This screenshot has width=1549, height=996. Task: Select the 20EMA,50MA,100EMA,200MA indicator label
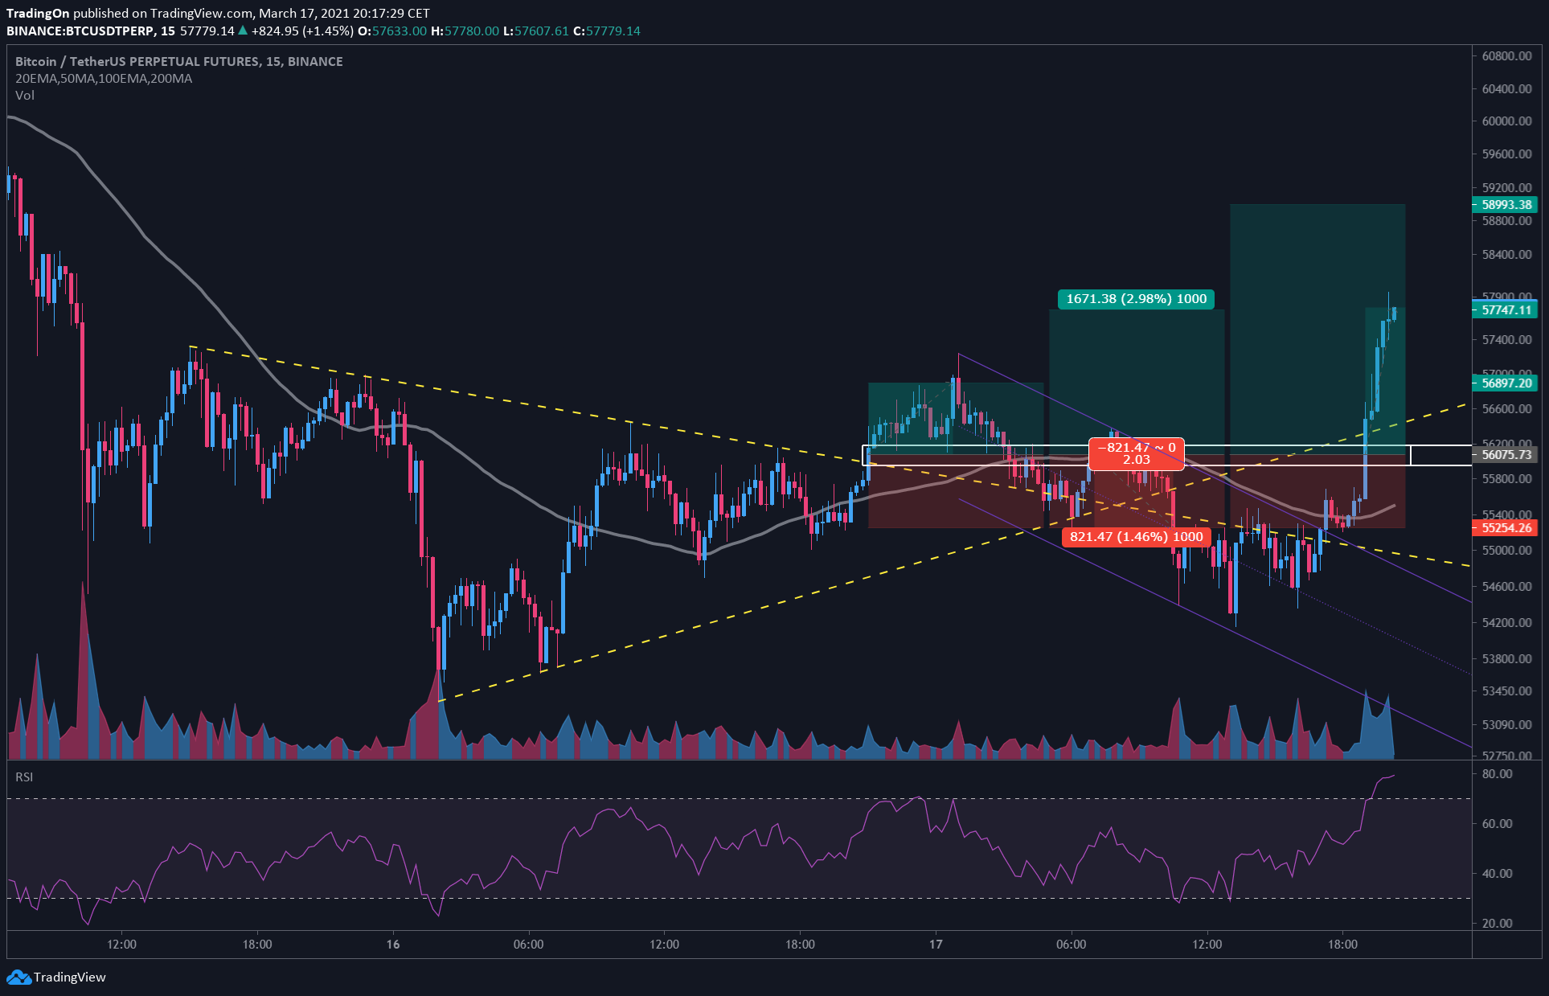(x=104, y=79)
